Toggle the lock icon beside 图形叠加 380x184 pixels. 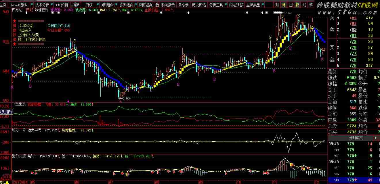coord(157,5)
